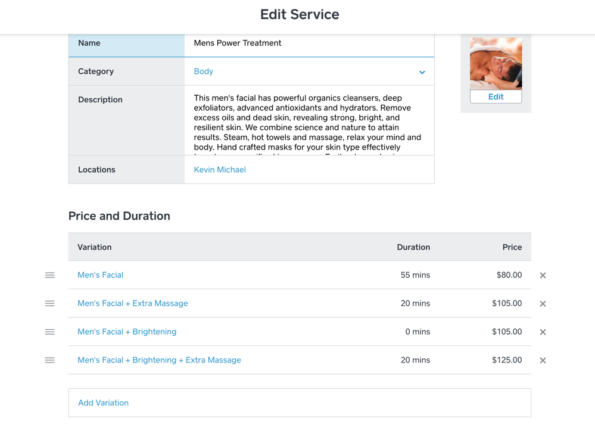This screenshot has width=595, height=431.
Task: Click drag handle beside Men's Facial + Brightening
Action: point(49,332)
